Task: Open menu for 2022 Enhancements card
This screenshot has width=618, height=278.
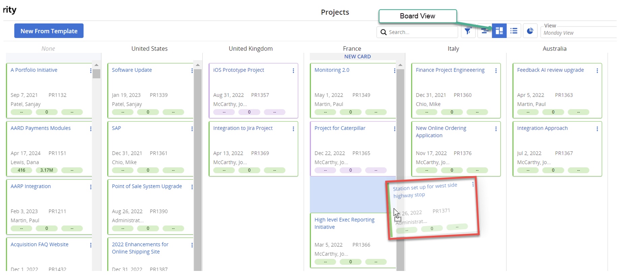Action: click(x=192, y=245)
